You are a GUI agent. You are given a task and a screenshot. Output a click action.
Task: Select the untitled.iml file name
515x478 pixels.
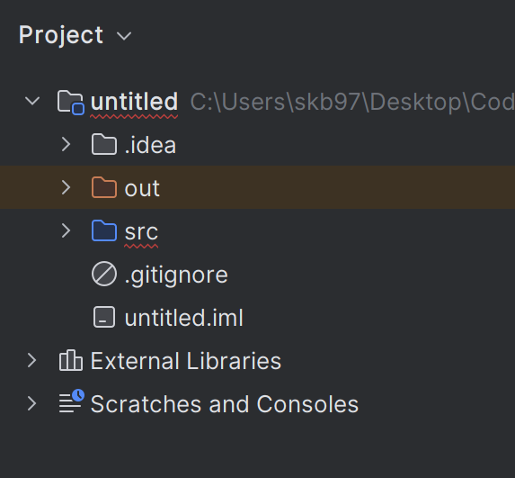[x=184, y=318]
